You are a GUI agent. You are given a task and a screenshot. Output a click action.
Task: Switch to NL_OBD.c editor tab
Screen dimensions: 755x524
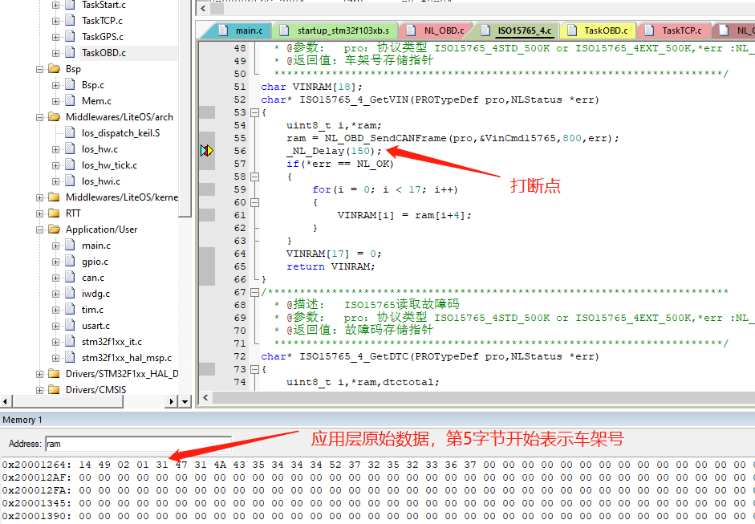[x=437, y=30]
